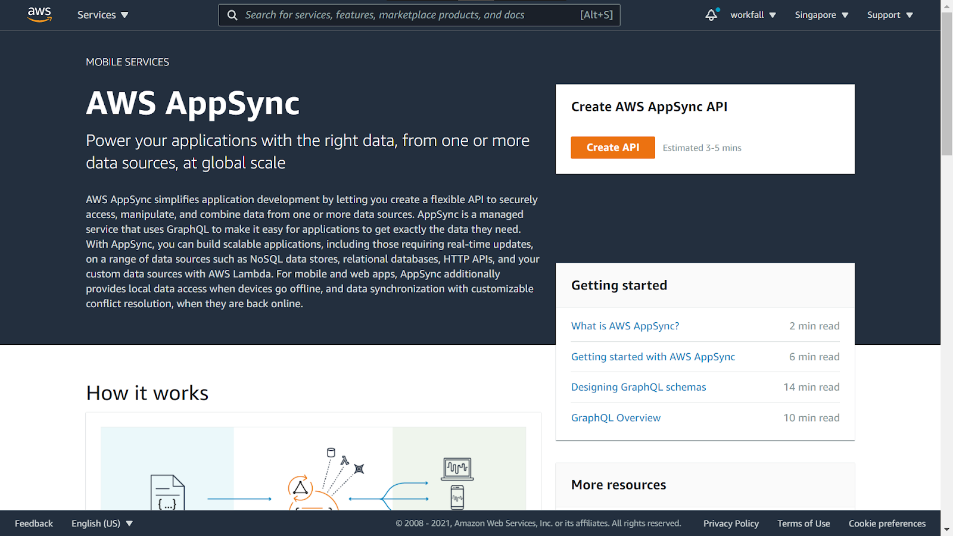Open What is AWS AppSync? link
Image resolution: width=953 pixels, height=536 pixels.
tap(625, 326)
